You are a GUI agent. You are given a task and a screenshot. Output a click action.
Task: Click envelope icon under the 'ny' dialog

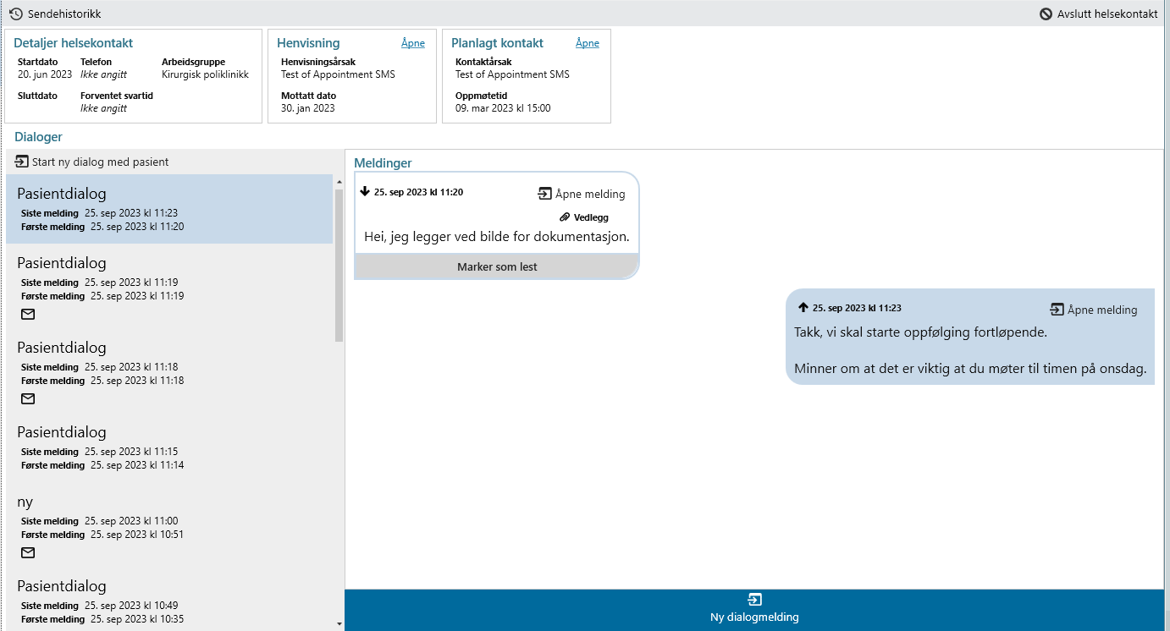[28, 553]
